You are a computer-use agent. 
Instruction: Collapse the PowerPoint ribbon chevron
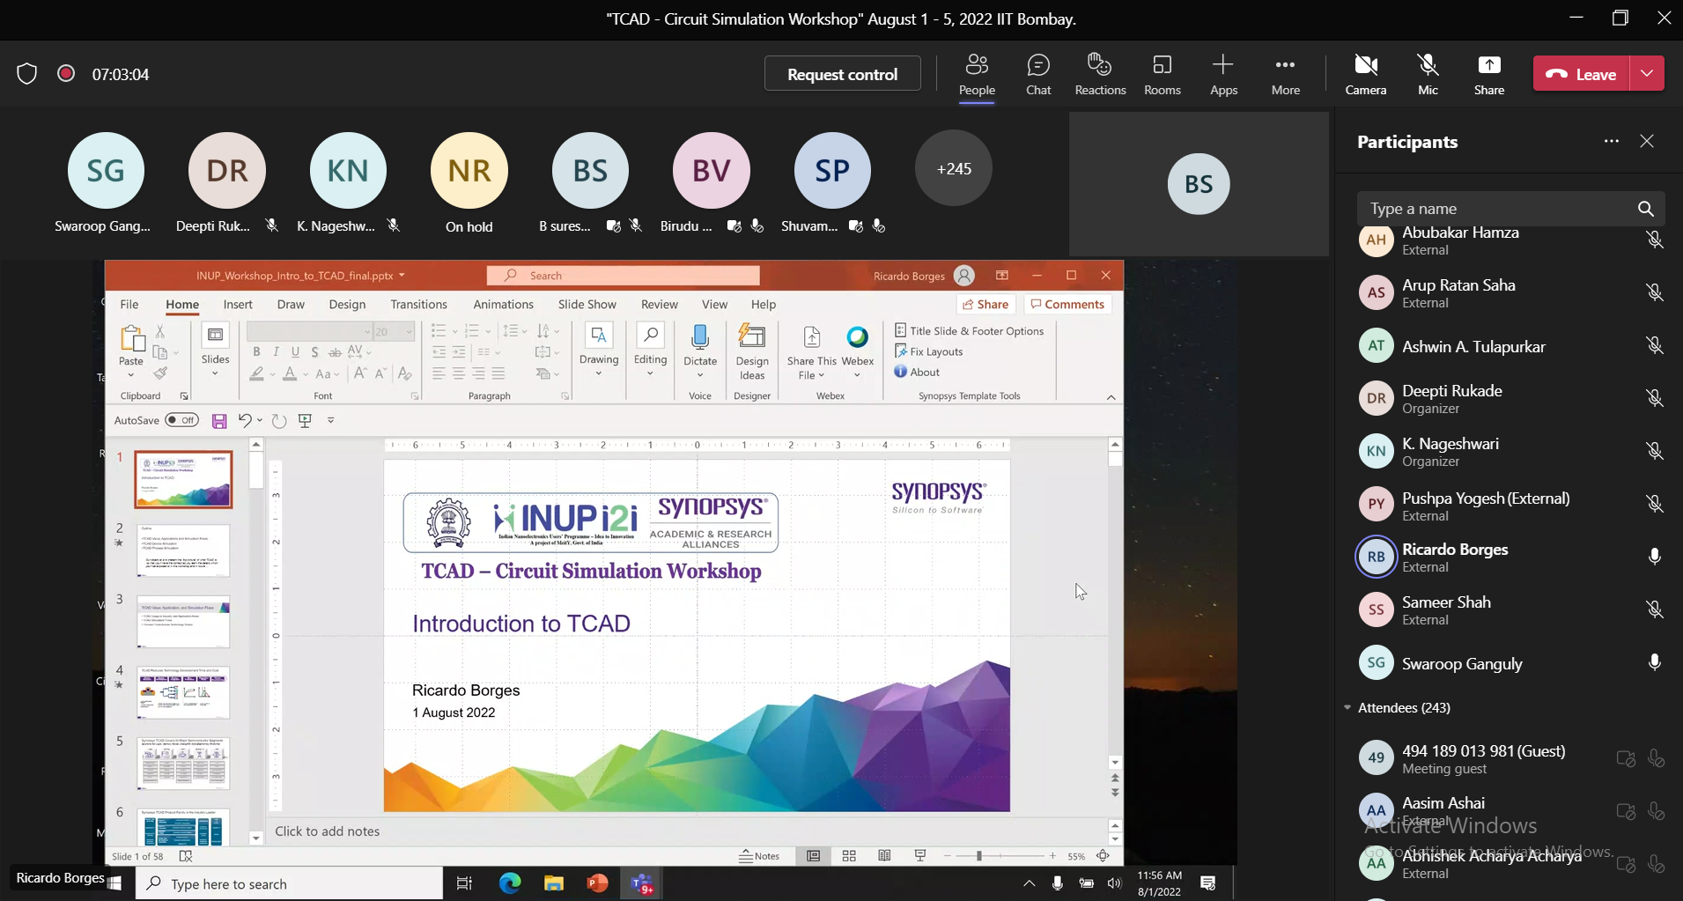coord(1111,397)
